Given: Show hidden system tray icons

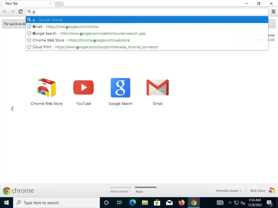Looking at the screenshot, I should tap(230, 203).
